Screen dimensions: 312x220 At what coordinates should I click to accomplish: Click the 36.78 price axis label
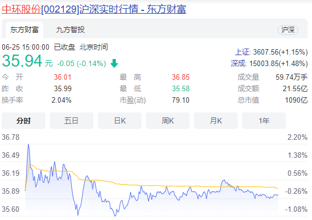click(10, 137)
